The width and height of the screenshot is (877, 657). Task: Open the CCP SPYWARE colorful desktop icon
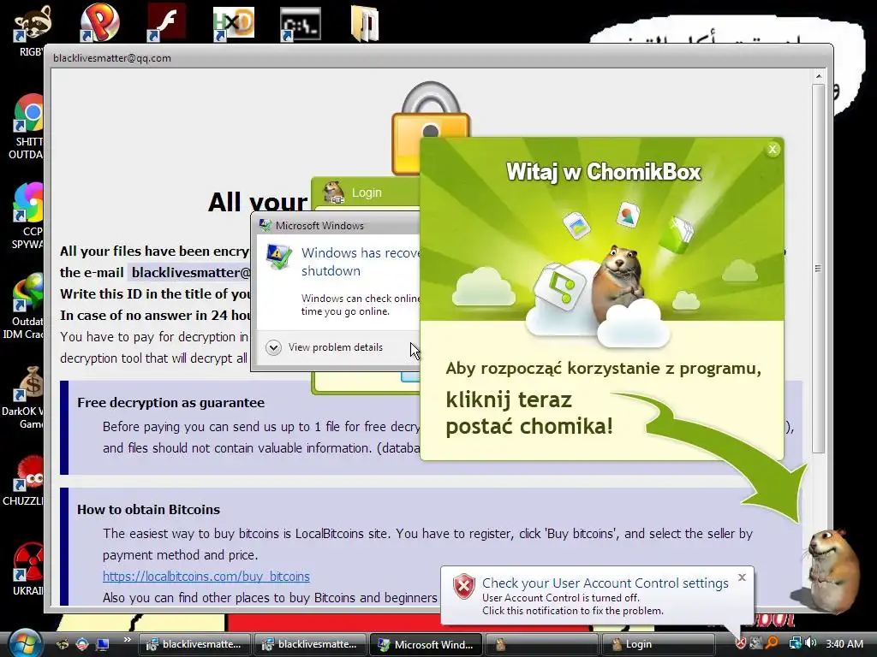[x=28, y=216]
